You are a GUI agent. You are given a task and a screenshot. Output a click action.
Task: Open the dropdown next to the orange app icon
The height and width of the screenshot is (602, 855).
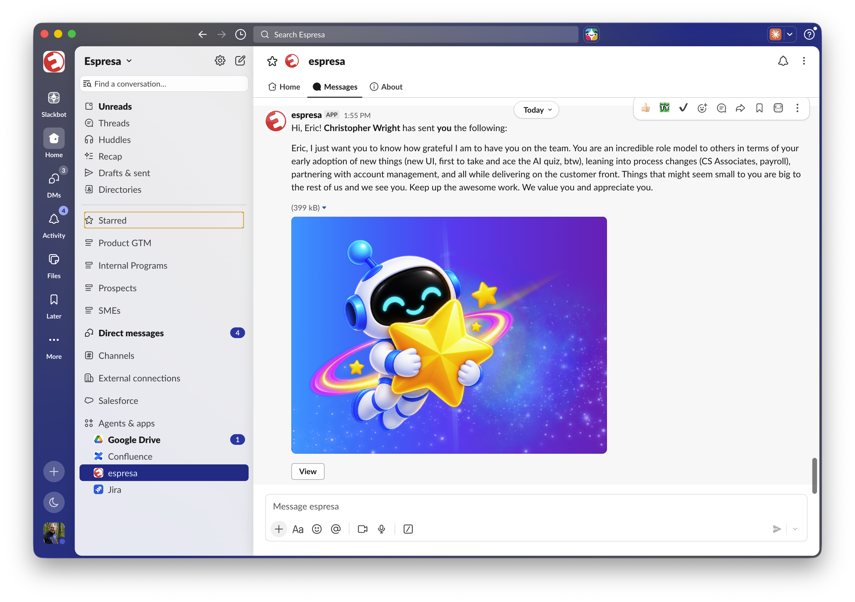point(789,34)
